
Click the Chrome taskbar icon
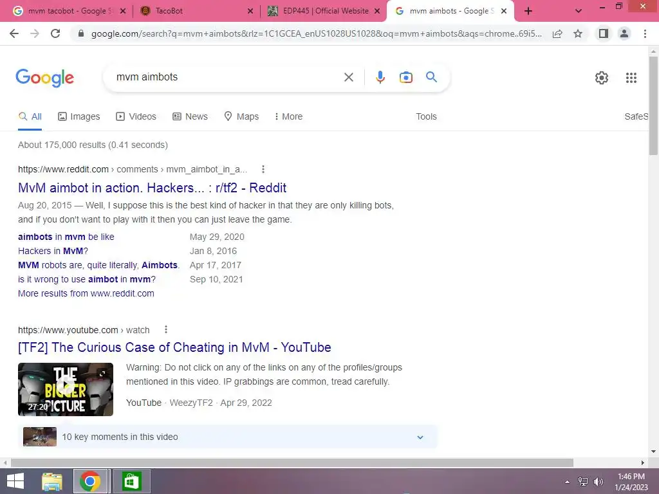pyautogui.click(x=89, y=481)
